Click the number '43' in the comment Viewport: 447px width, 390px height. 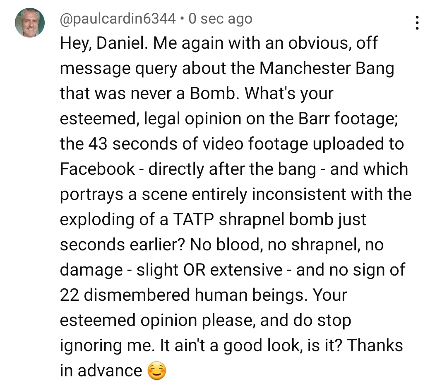click(x=98, y=144)
